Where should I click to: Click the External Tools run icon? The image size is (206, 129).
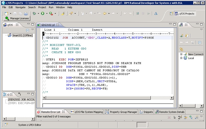coord(51,13)
